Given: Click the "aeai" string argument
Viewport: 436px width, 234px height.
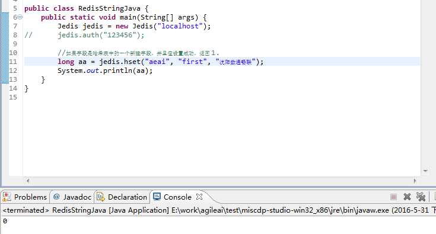Looking at the screenshot, I should 157,62.
